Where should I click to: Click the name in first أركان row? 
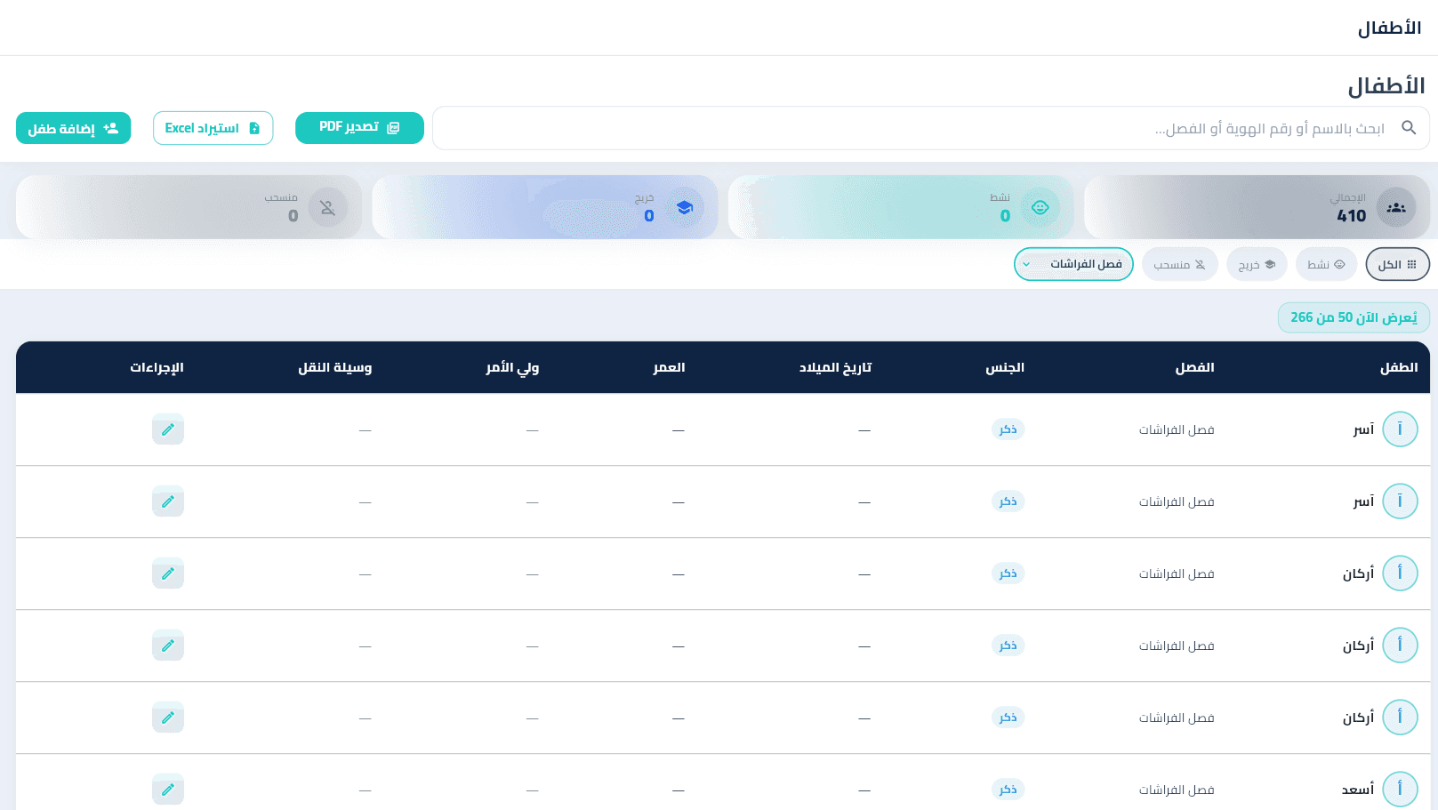[1358, 573]
